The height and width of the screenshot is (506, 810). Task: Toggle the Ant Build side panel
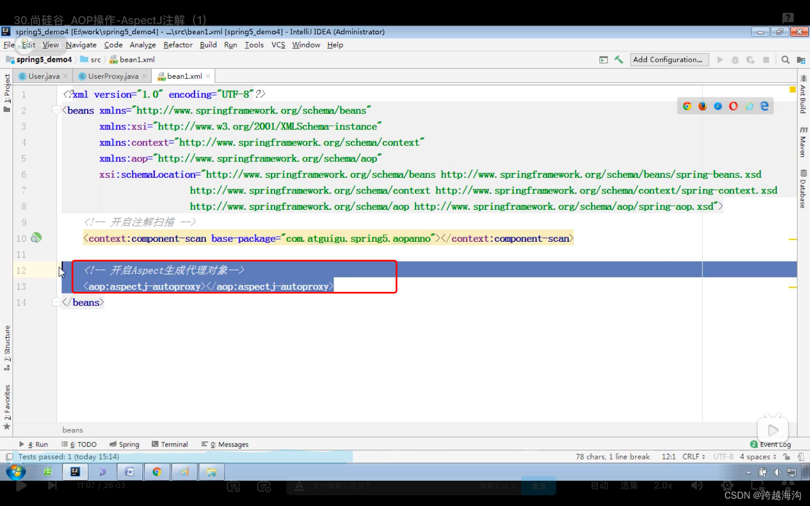[803, 94]
